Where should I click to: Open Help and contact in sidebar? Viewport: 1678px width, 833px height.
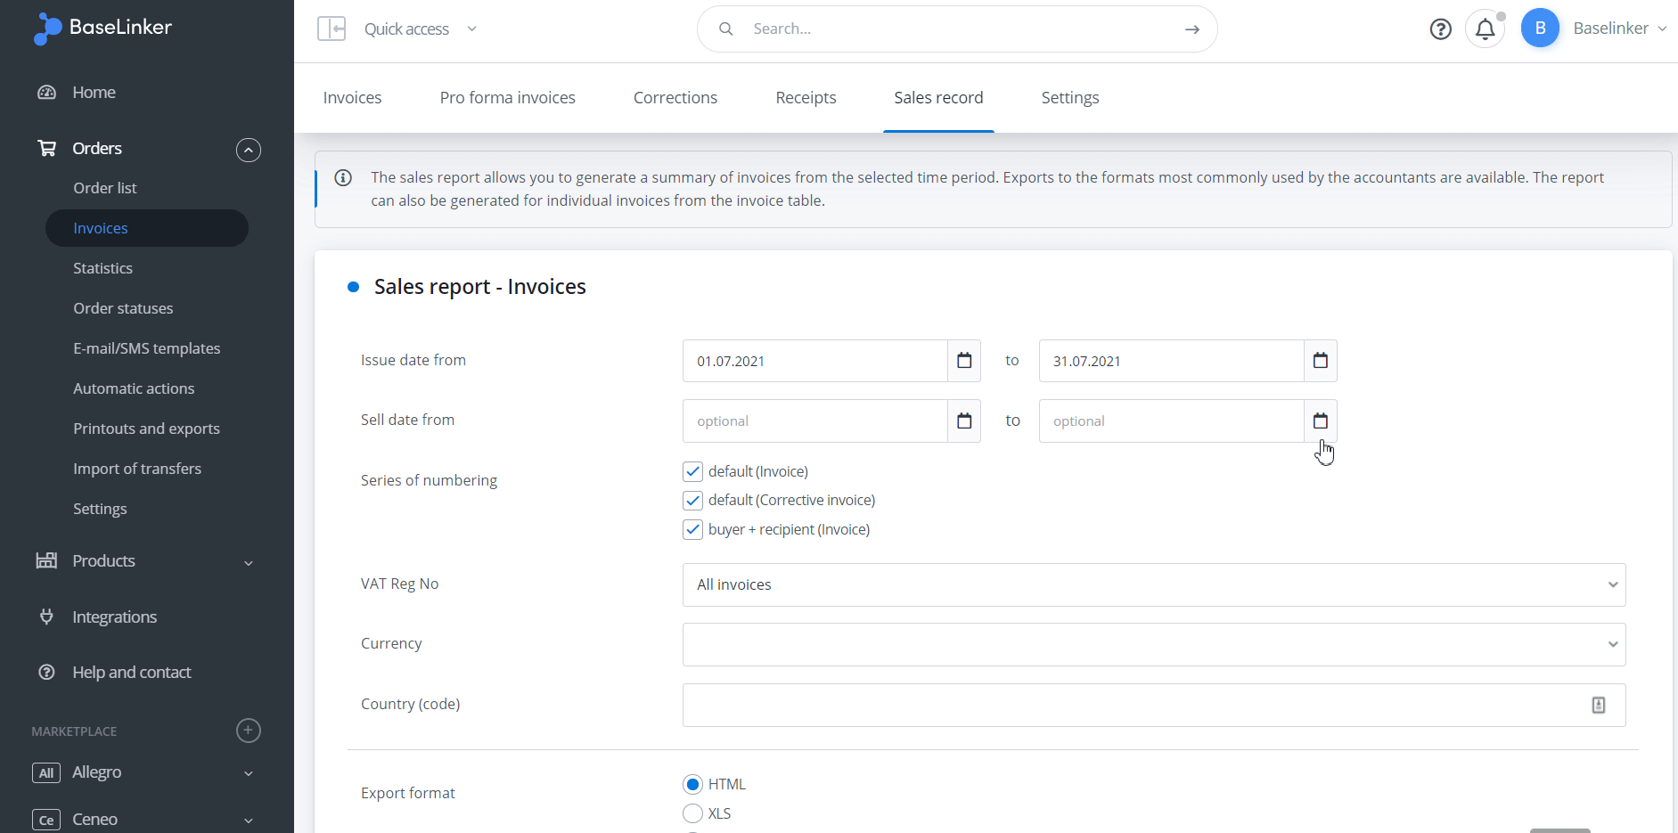[x=132, y=672]
